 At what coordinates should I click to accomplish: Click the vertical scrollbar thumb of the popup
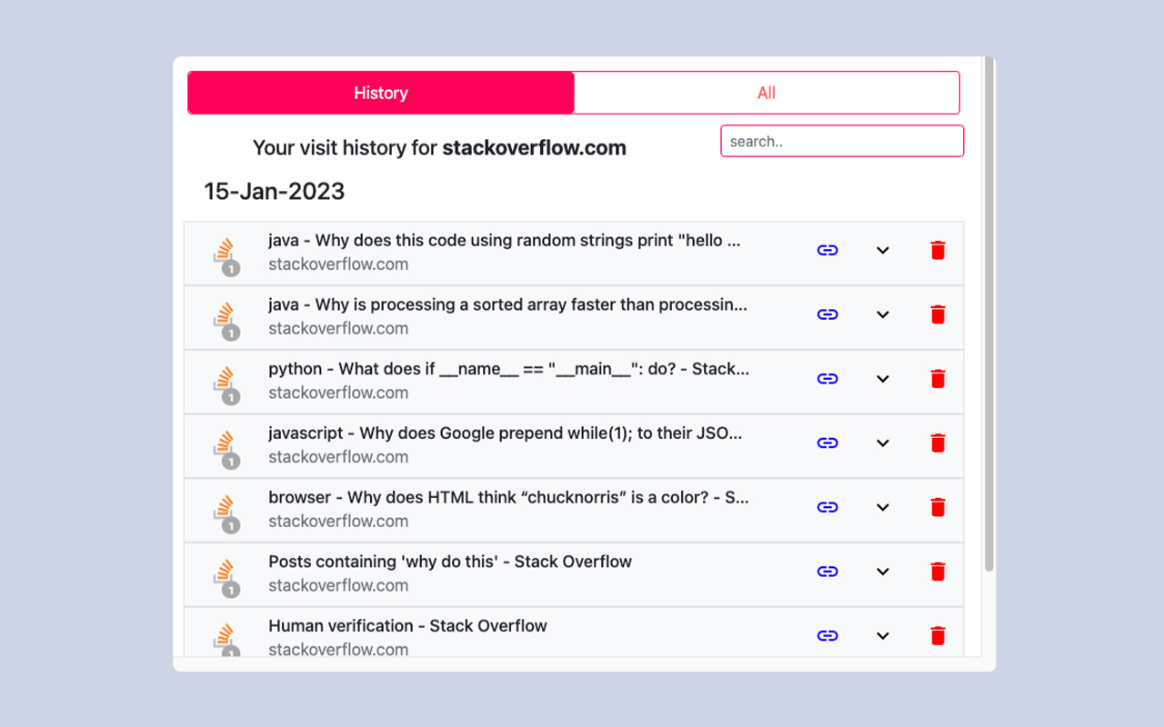pos(988,314)
